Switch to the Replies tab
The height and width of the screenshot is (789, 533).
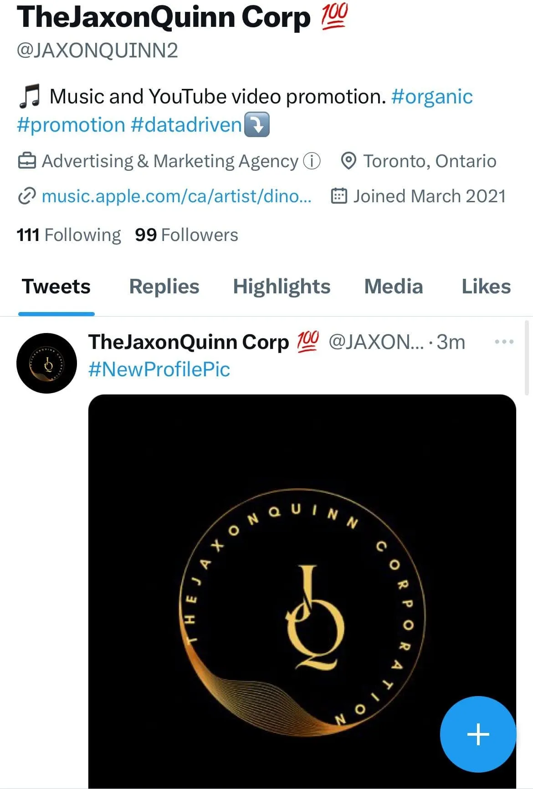[x=164, y=287]
